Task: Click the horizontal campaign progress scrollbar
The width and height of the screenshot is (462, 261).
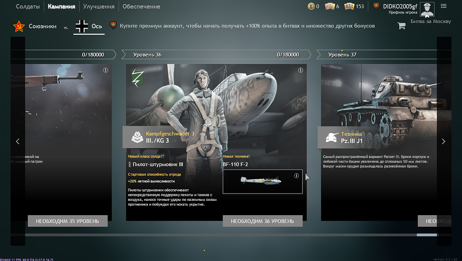Action: coord(231,235)
